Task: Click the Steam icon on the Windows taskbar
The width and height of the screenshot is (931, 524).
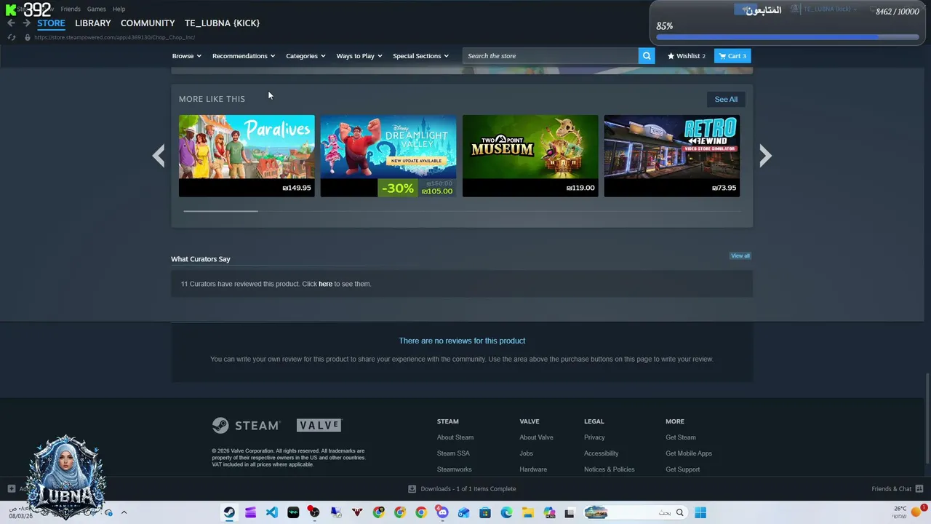Action: pyautogui.click(x=229, y=512)
